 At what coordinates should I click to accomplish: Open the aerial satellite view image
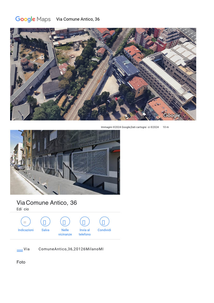point(103,74)
